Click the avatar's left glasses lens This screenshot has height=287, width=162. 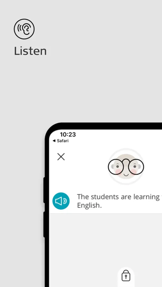tap(116, 167)
